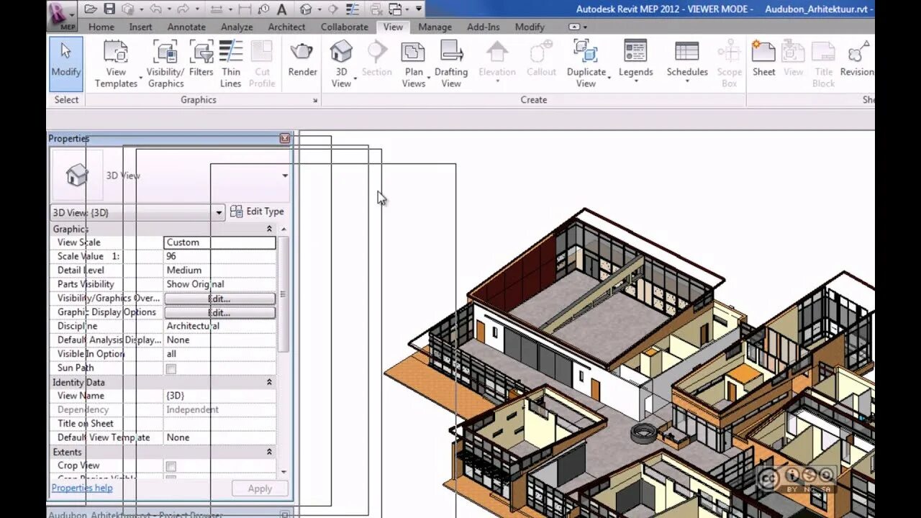Open the Customize Quick Access Toolbar dropdown

tap(419, 9)
